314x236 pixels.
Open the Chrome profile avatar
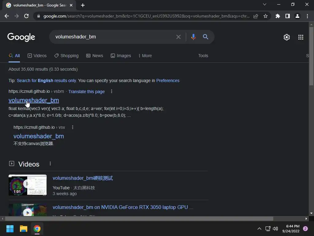pyautogui.click(x=297, y=16)
